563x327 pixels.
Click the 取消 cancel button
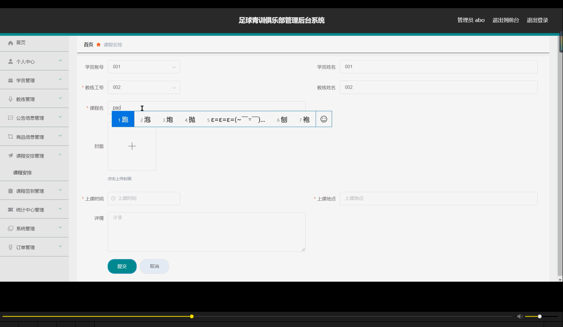154,266
